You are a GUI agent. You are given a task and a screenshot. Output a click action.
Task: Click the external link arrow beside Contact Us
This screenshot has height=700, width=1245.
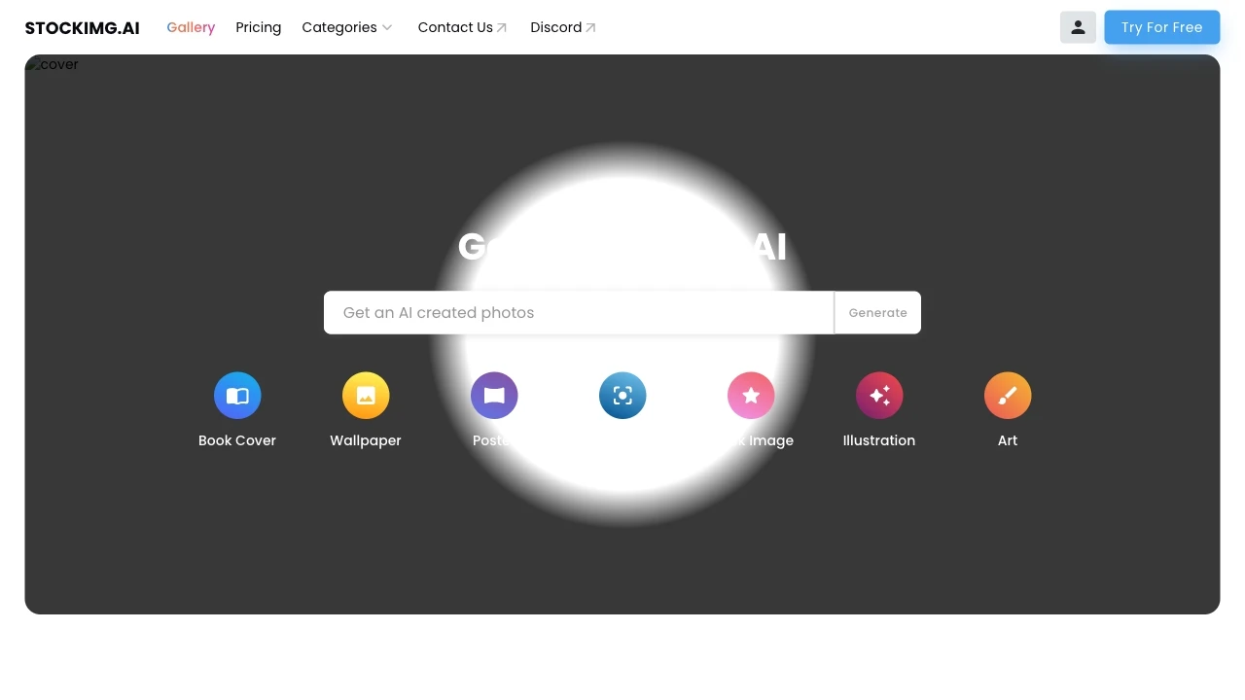[500, 27]
